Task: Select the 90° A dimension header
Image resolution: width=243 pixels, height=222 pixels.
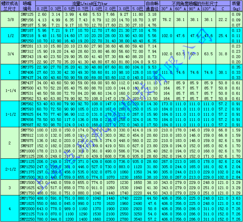Action: [194, 9]
